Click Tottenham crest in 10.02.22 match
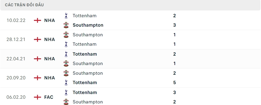This screenshot has width=261, height=105. click(x=66, y=16)
